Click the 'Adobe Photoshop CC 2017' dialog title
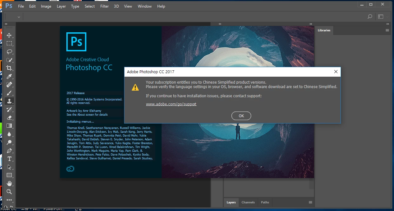 pos(150,72)
